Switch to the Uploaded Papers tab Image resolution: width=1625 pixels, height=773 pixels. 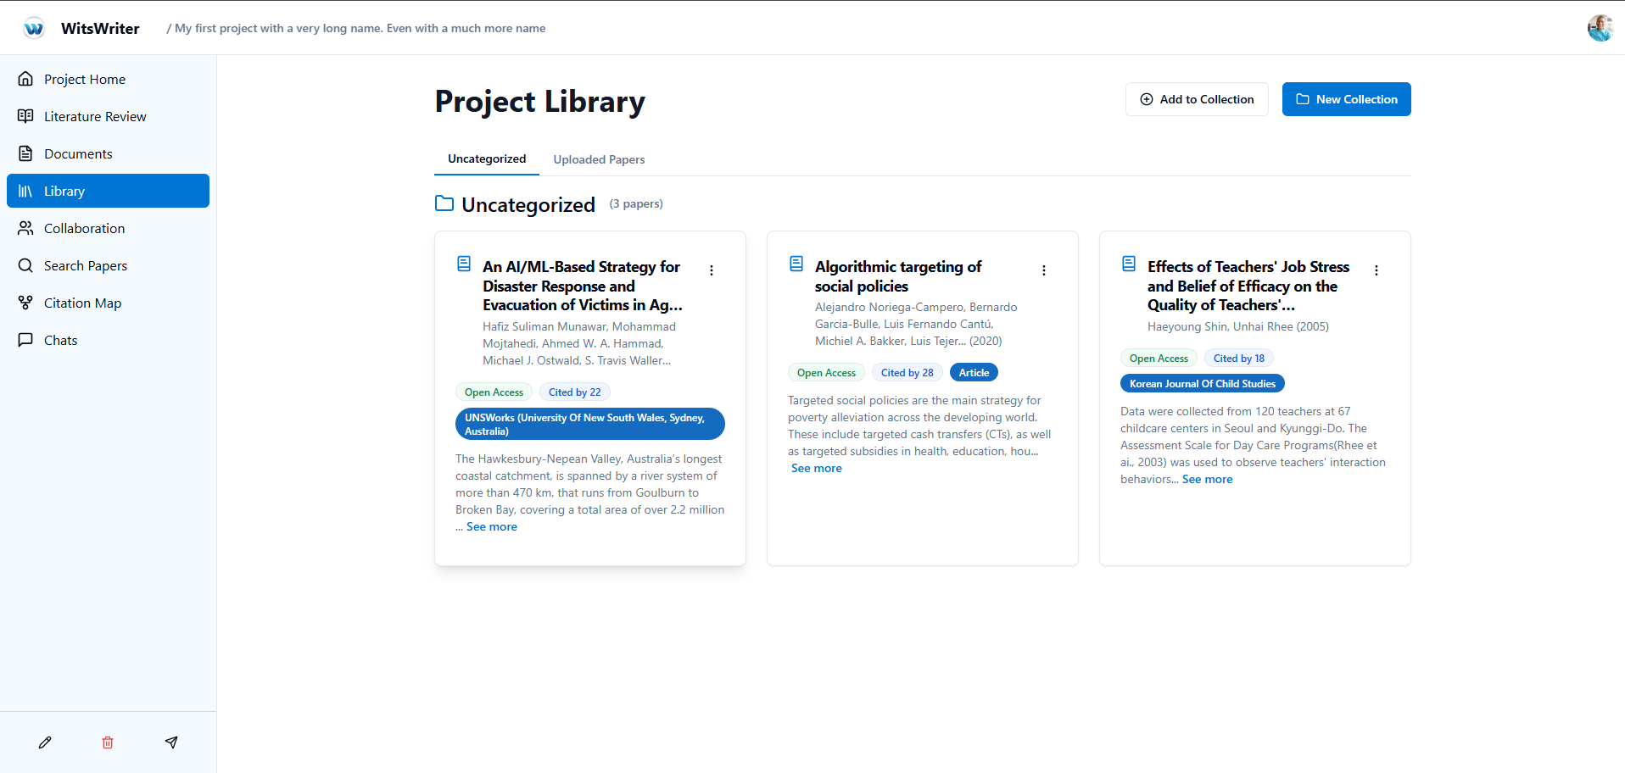(x=599, y=159)
